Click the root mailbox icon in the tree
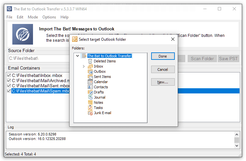 [x=84, y=56]
